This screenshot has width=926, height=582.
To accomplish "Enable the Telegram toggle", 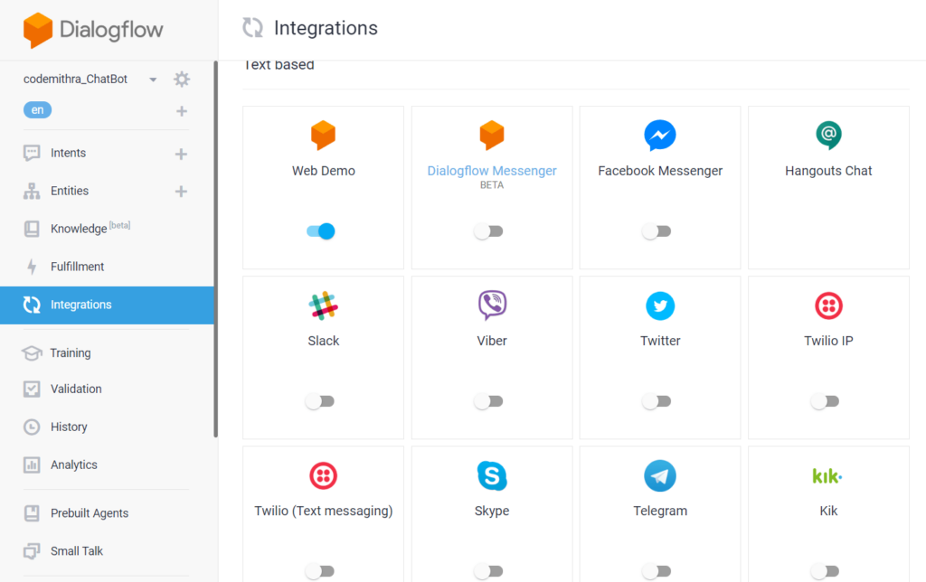I will (657, 571).
